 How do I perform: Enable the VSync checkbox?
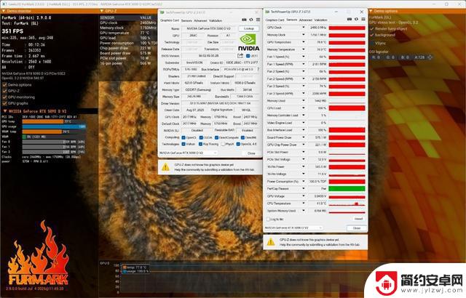pos(372,44)
